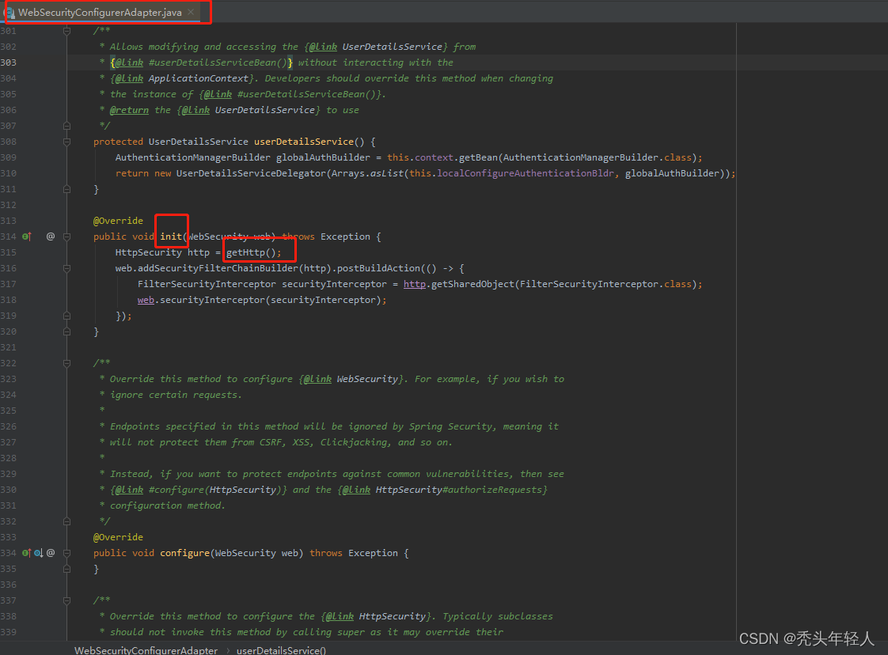Click line number 303 in the gutter
The height and width of the screenshot is (655, 888).
[9, 62]
